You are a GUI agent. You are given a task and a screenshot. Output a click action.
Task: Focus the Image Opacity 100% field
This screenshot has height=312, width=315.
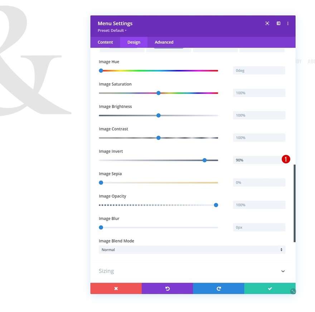tap(259, 205)
